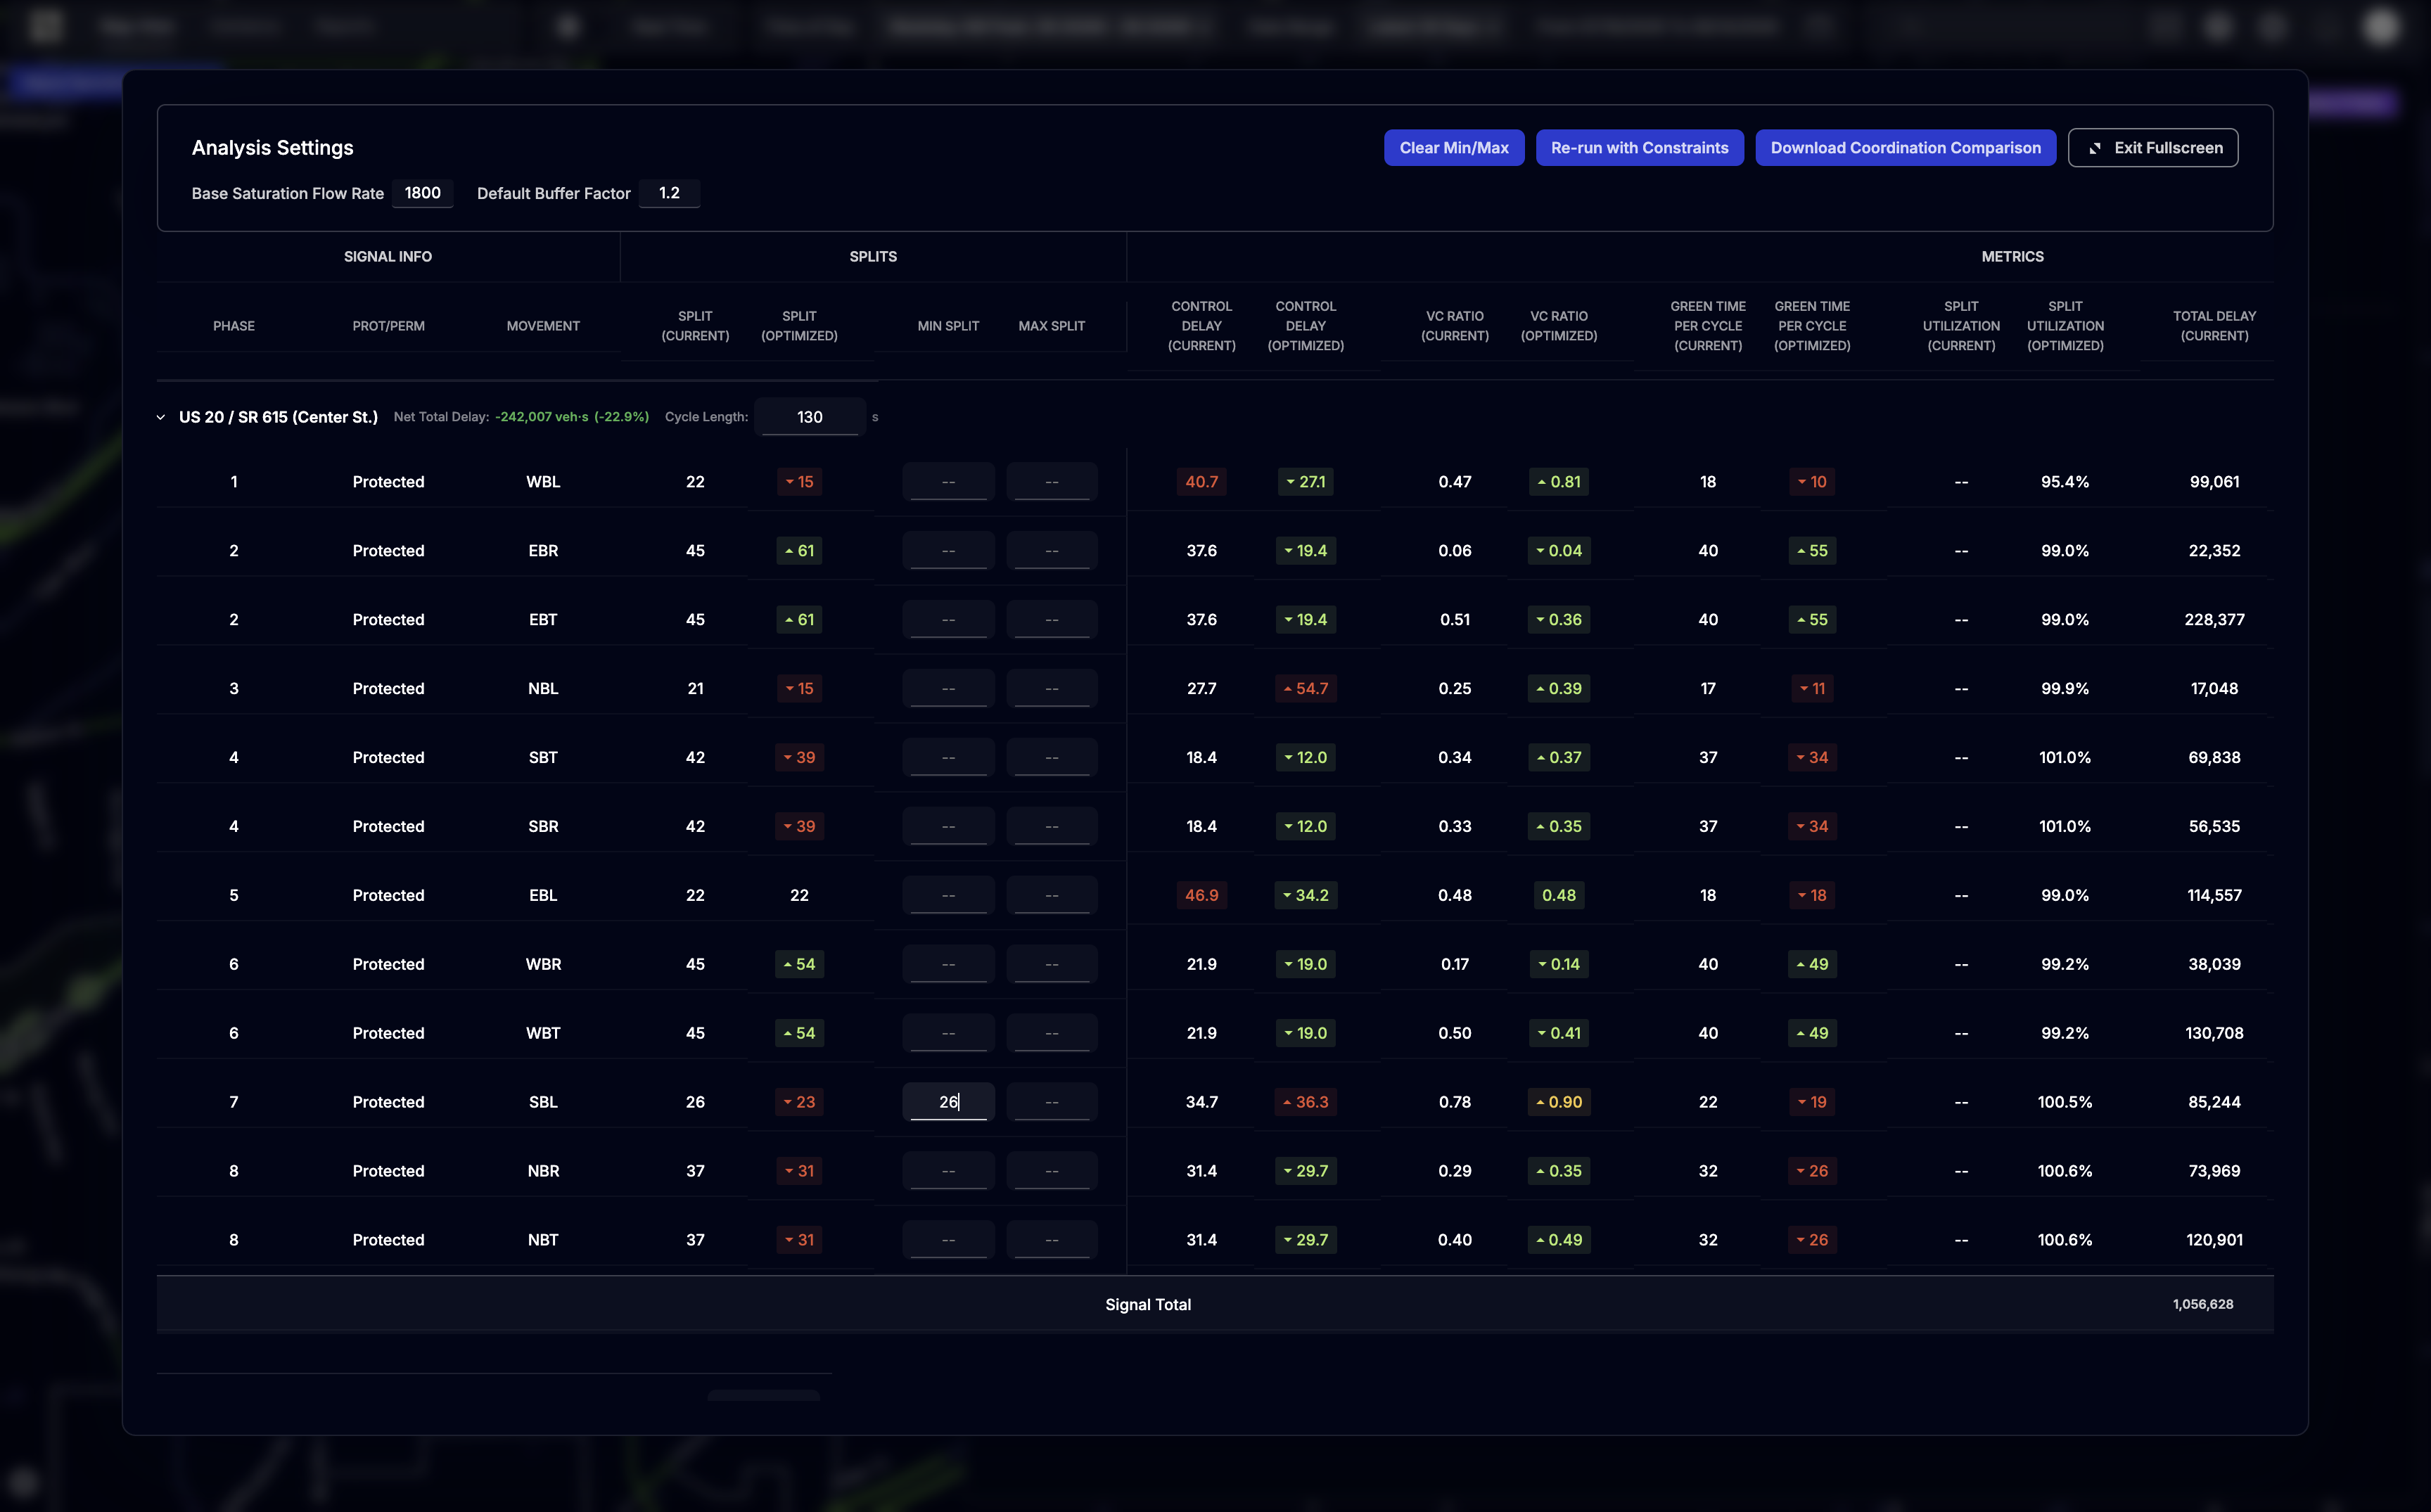Set max split for WBT row
This screenshot has height=1512, width=2431.
1051,1033
